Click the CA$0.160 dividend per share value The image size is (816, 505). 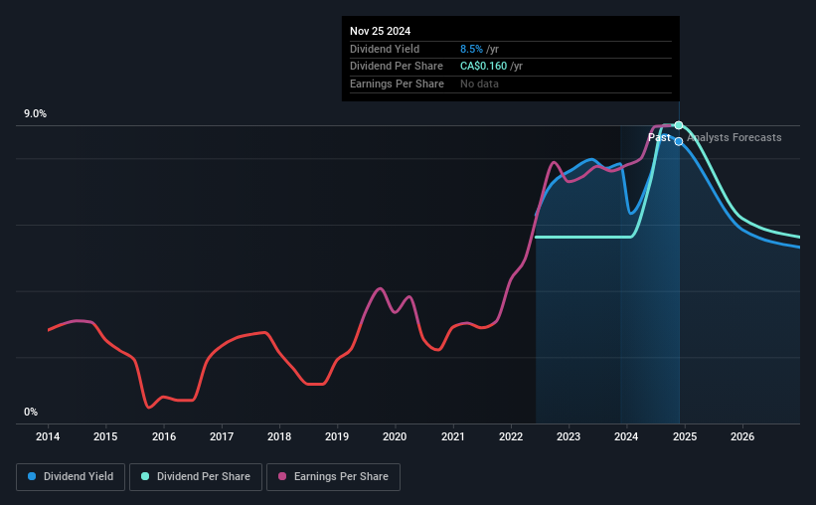pos(483,67)
